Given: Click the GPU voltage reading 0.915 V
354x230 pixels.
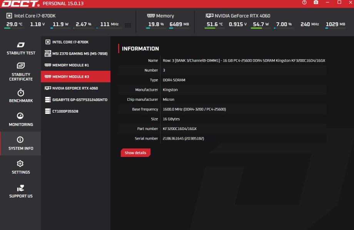Looking at the screenshot, I should point(238,24).
